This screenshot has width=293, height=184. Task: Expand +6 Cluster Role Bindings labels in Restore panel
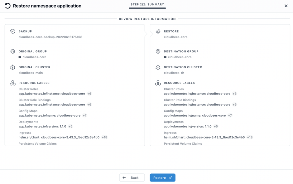click(x=234, y=104)
